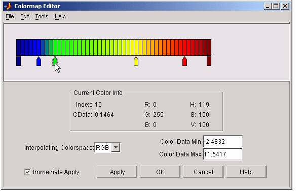Click the rightmost dark red colormap cell
Viewport: 304px width, 193px height.
(209, 47)
